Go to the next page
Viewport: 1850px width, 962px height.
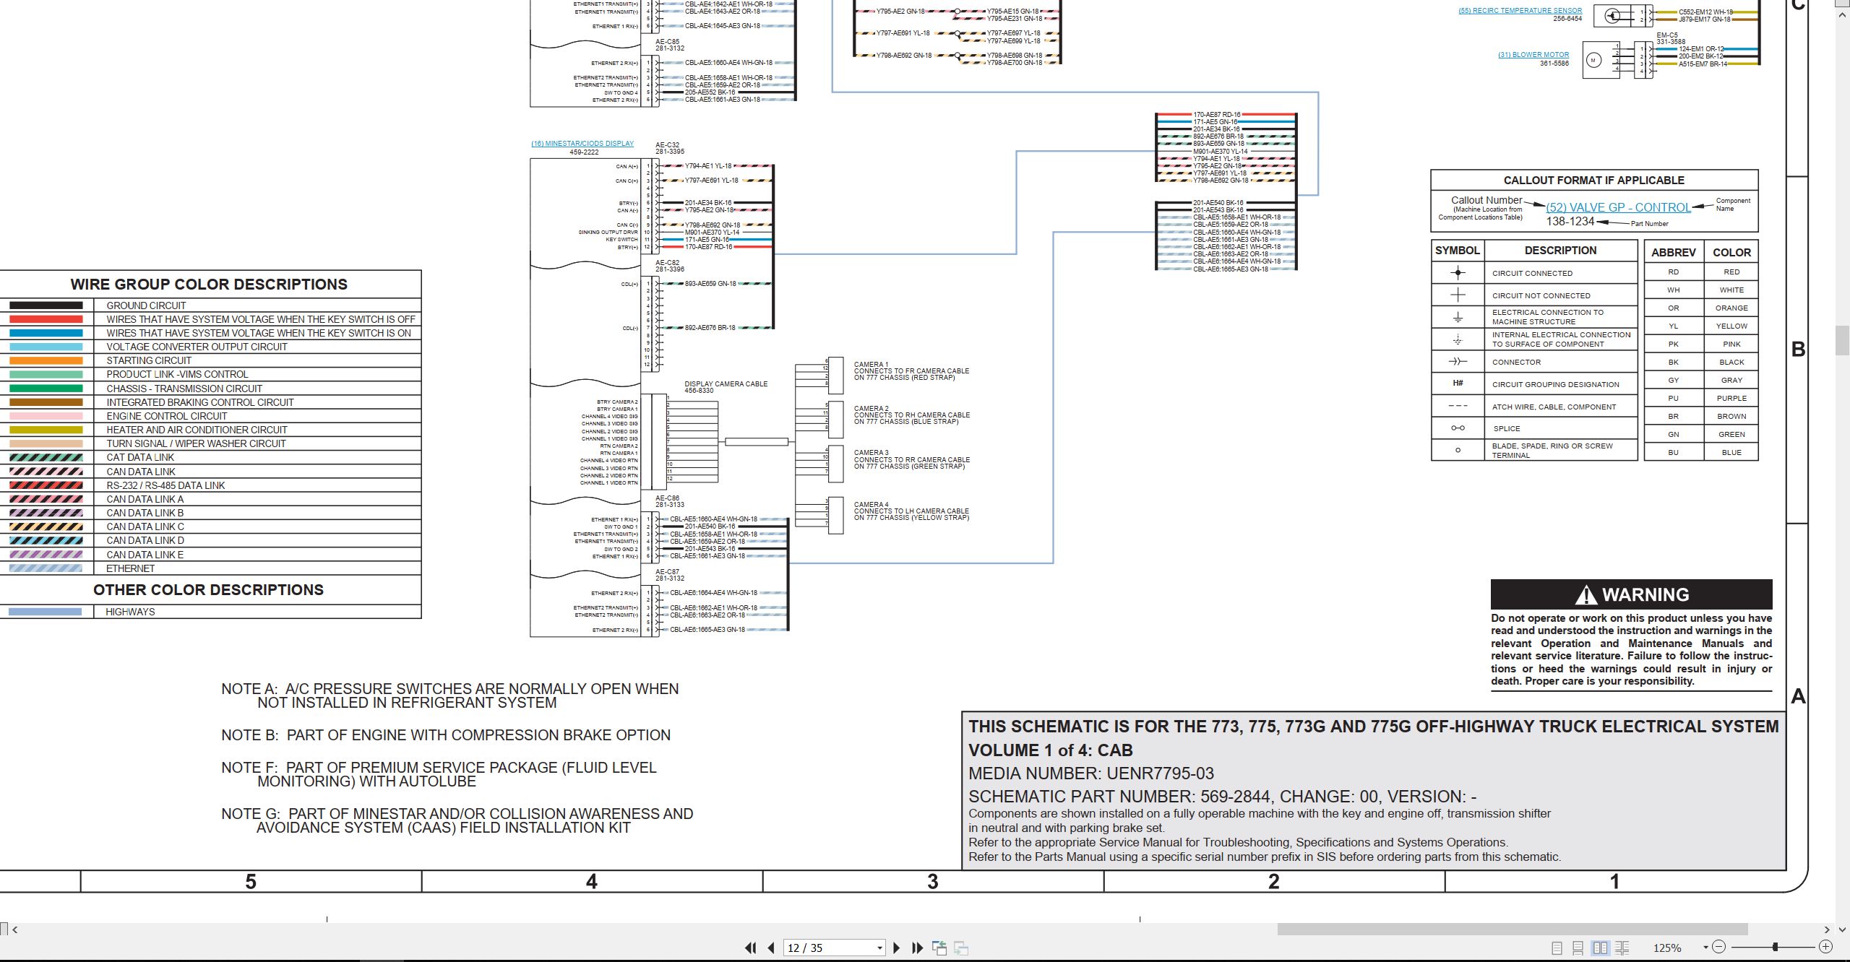(x=897, y=948)
